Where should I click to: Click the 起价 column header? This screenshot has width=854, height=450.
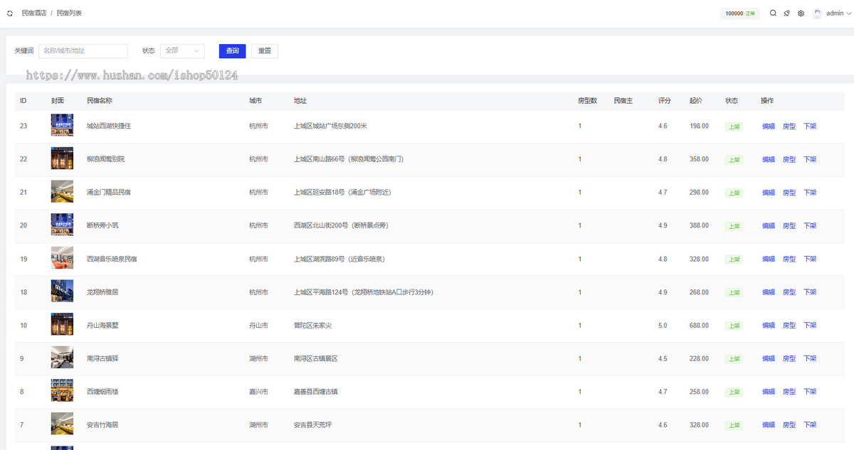point(696,101)
